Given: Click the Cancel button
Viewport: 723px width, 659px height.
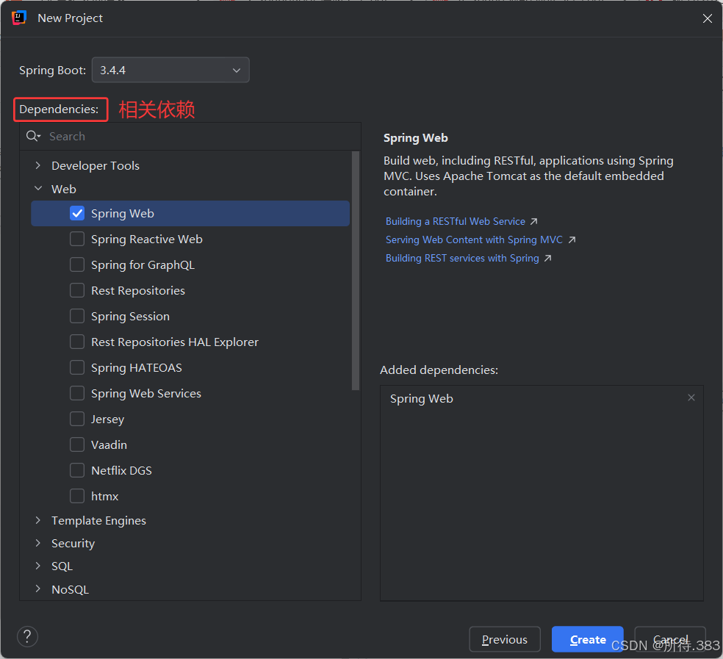Looking at the screenshot, I should (670, 639).
